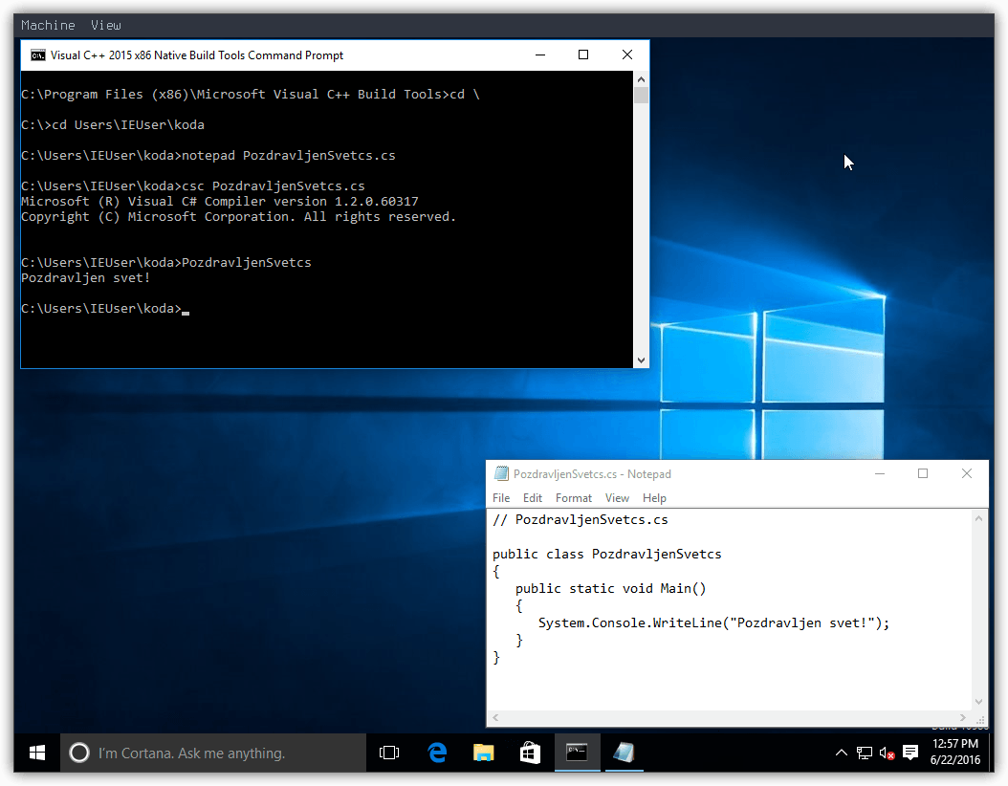Viewport: 1008px width, 786px height.
Task: Click the Command Prompt scrollbar thumb
Action: (641, 95)
